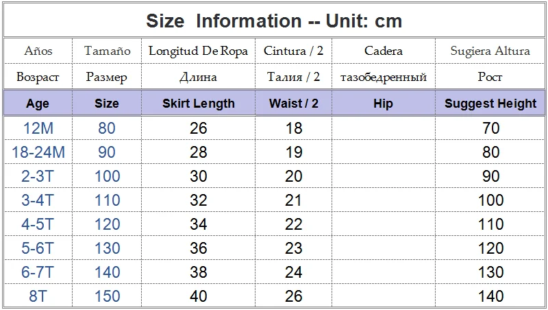Click size 100 in the Size column

107,176
